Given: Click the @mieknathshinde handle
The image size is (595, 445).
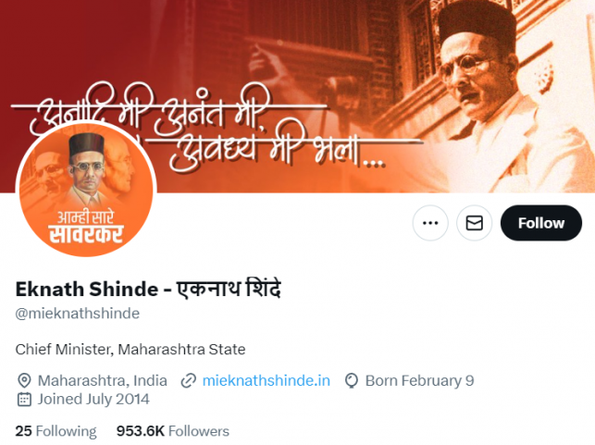Looking at the screenshot, I should [x=78, y=314].
